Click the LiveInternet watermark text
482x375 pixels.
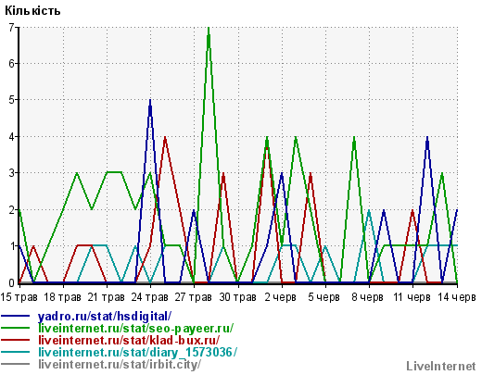pyautogui.click(x=441, y=367)
